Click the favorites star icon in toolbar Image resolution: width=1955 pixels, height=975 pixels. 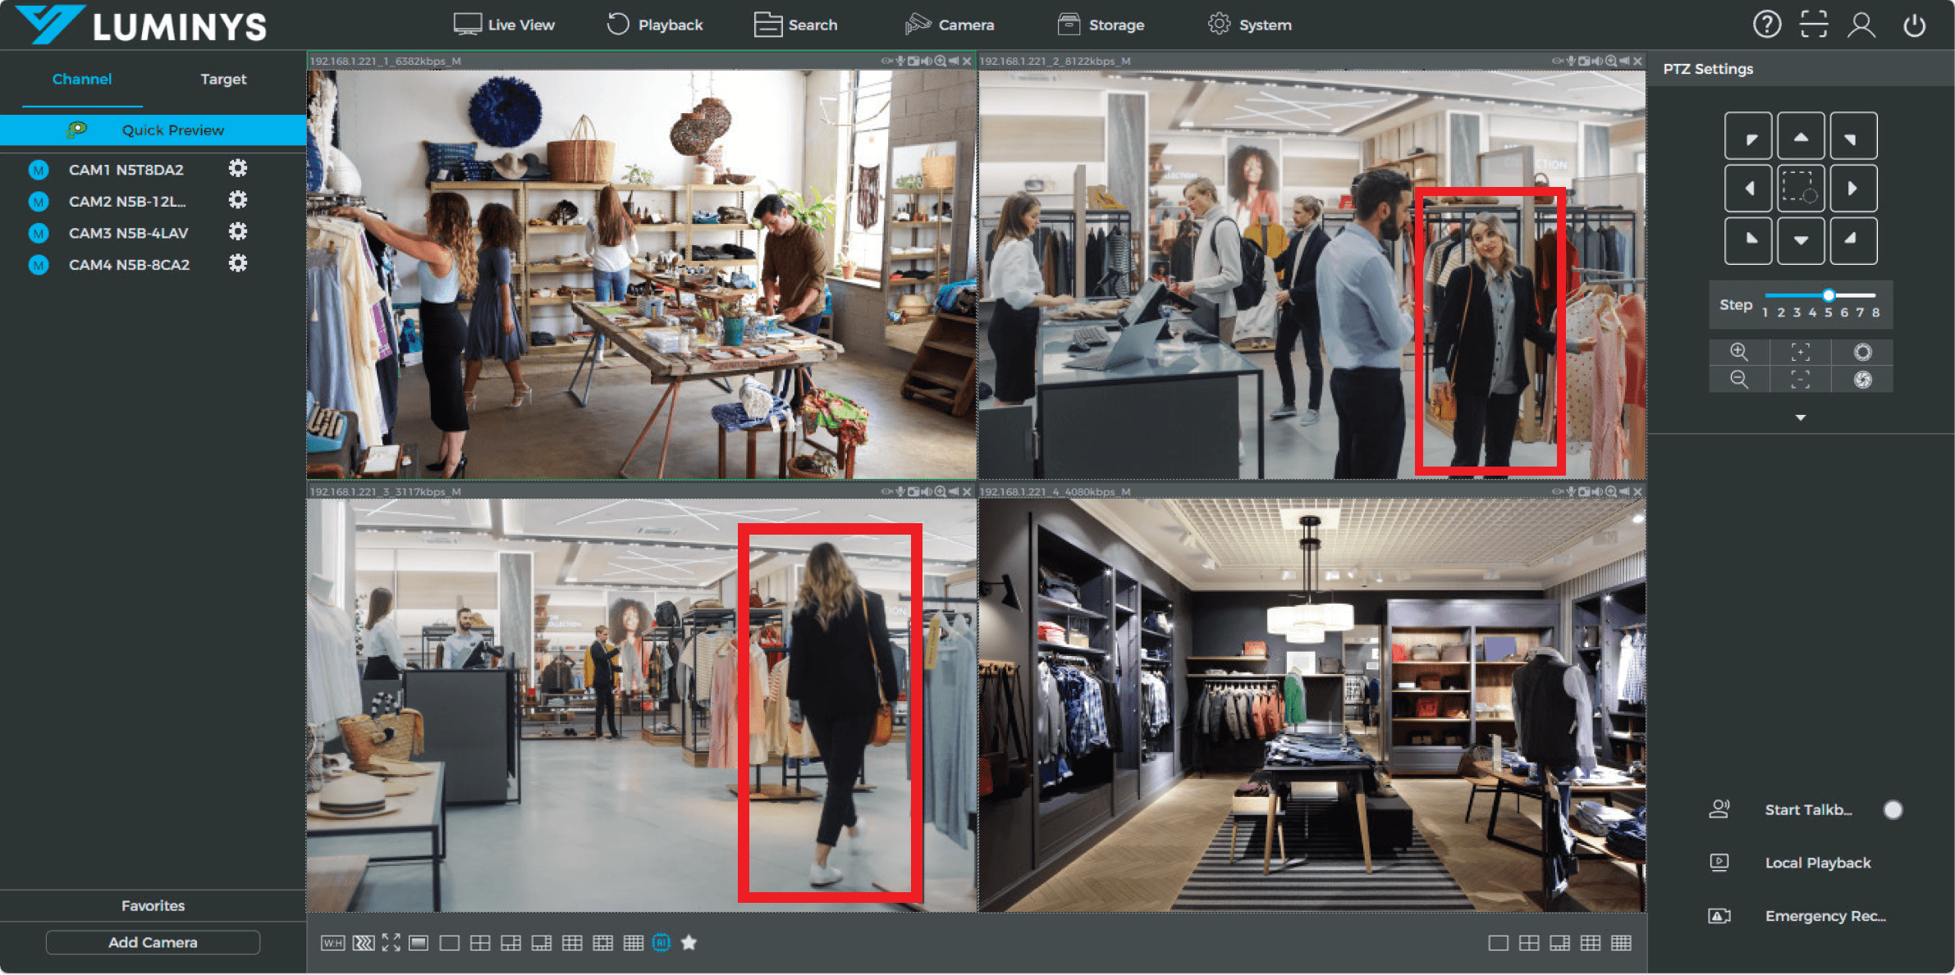[x=689, y=942]
